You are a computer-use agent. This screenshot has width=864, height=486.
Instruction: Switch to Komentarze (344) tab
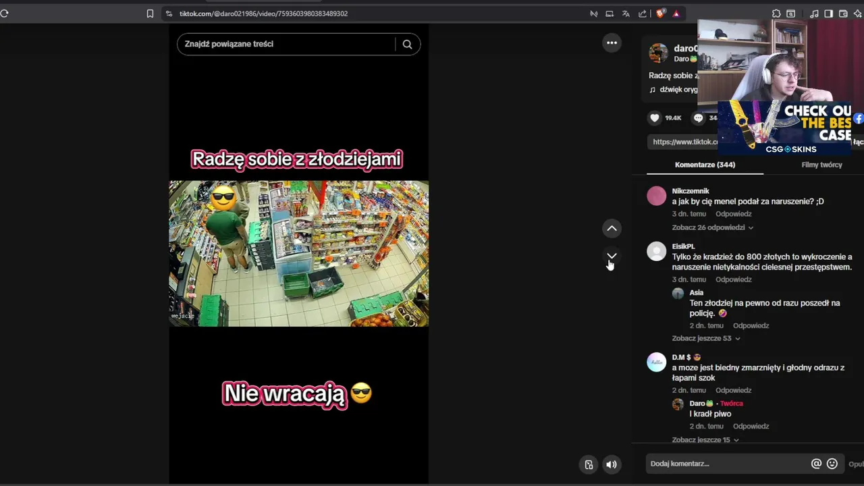705,165
